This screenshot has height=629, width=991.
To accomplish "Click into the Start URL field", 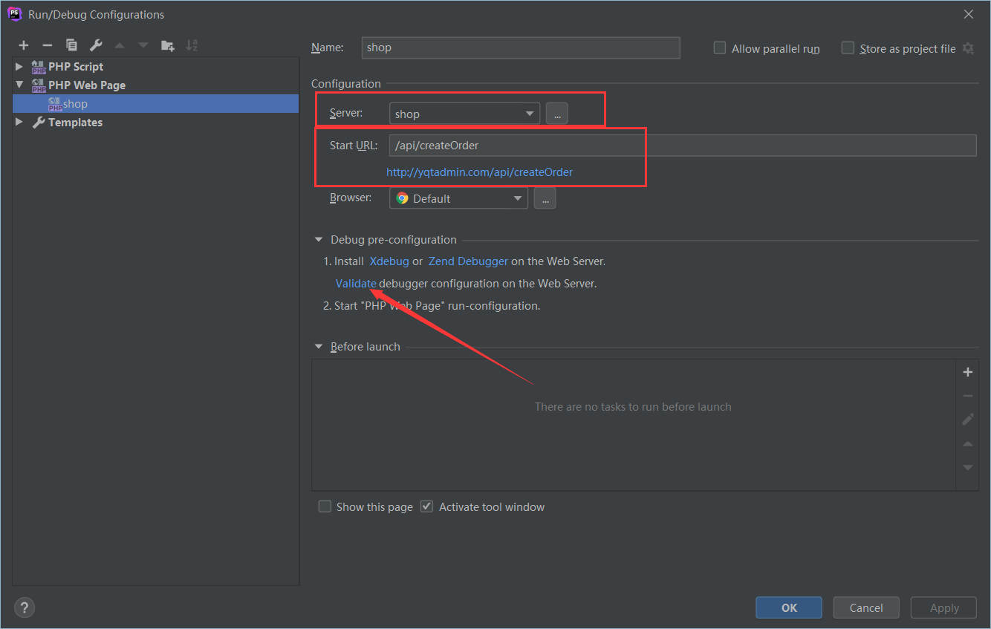I will pyautogui.click(x=683, y=146).
